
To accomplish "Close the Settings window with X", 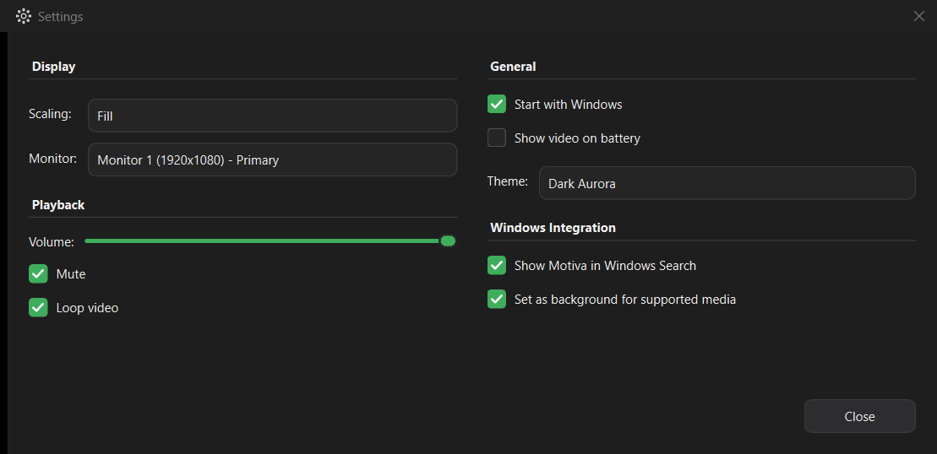I will click(919, 16).
